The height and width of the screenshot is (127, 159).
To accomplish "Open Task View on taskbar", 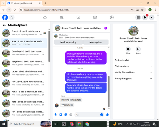I will (x=56, y=124).
